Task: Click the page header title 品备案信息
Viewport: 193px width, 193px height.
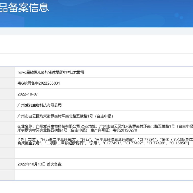Action: (24, 8)
